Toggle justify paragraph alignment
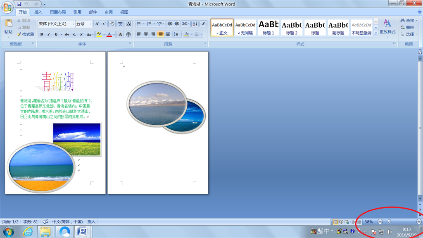423x238 pixels. coord(161,34)
